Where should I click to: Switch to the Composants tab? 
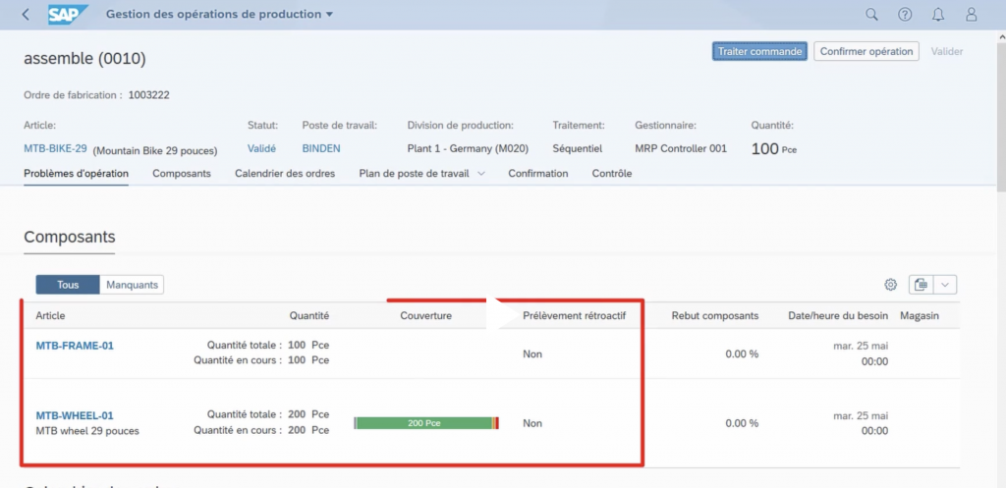[x=181, y=174]
